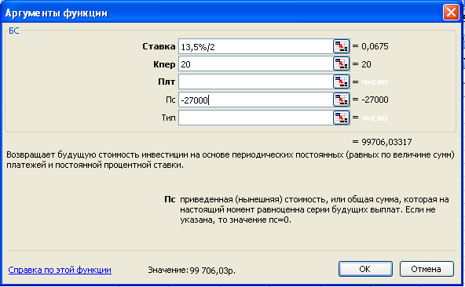Viewport: 465px width, 287px height.
Task: Click the Аргументы функции title bar
Action: pos(221,13)
